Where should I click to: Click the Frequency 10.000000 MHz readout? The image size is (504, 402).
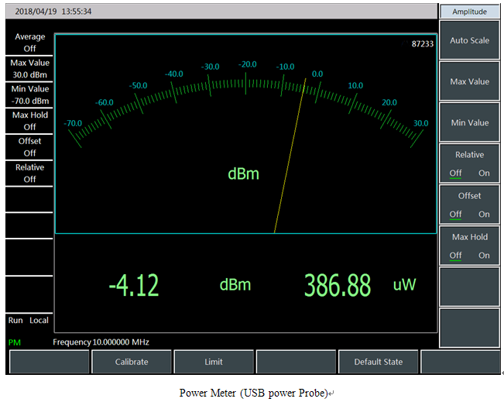click(x=101, y=342)
